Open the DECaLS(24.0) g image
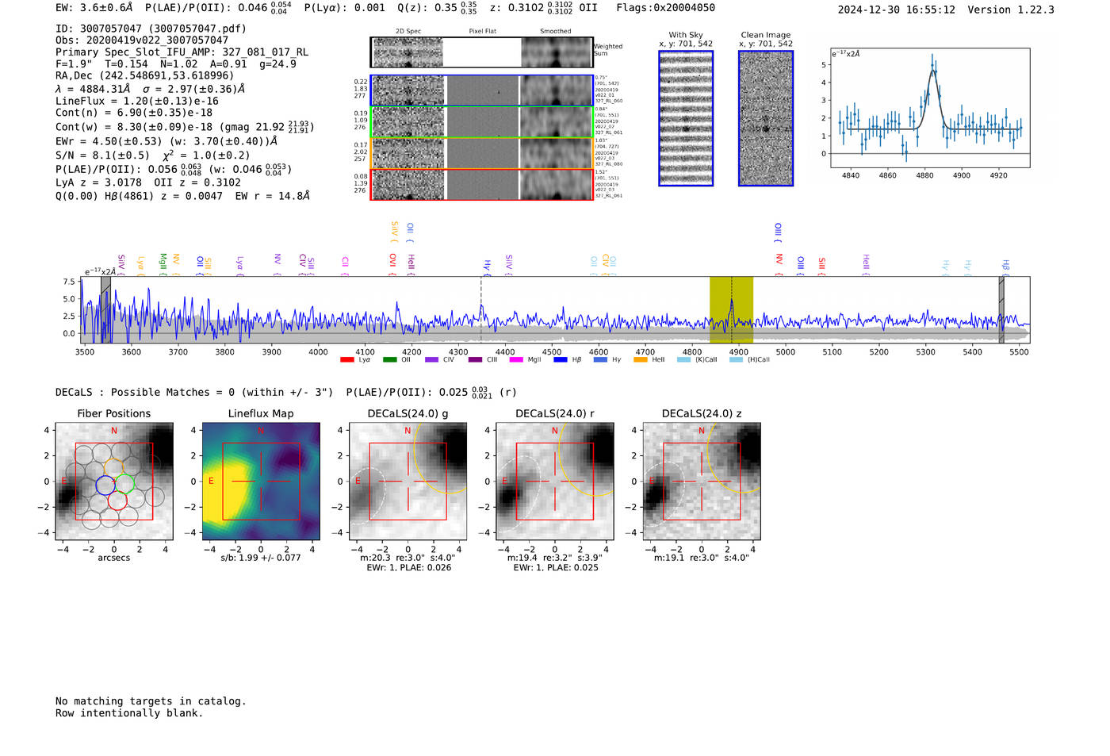The height and width of the screenshot is (756, 1110). (408, 482)
